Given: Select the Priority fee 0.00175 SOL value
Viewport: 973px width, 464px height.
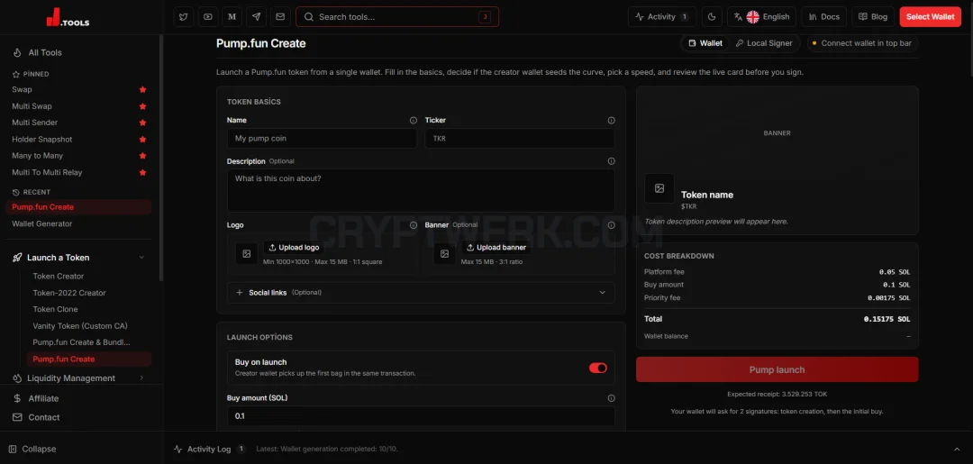Looking at the screenshot, I should [x=888, y=297].
